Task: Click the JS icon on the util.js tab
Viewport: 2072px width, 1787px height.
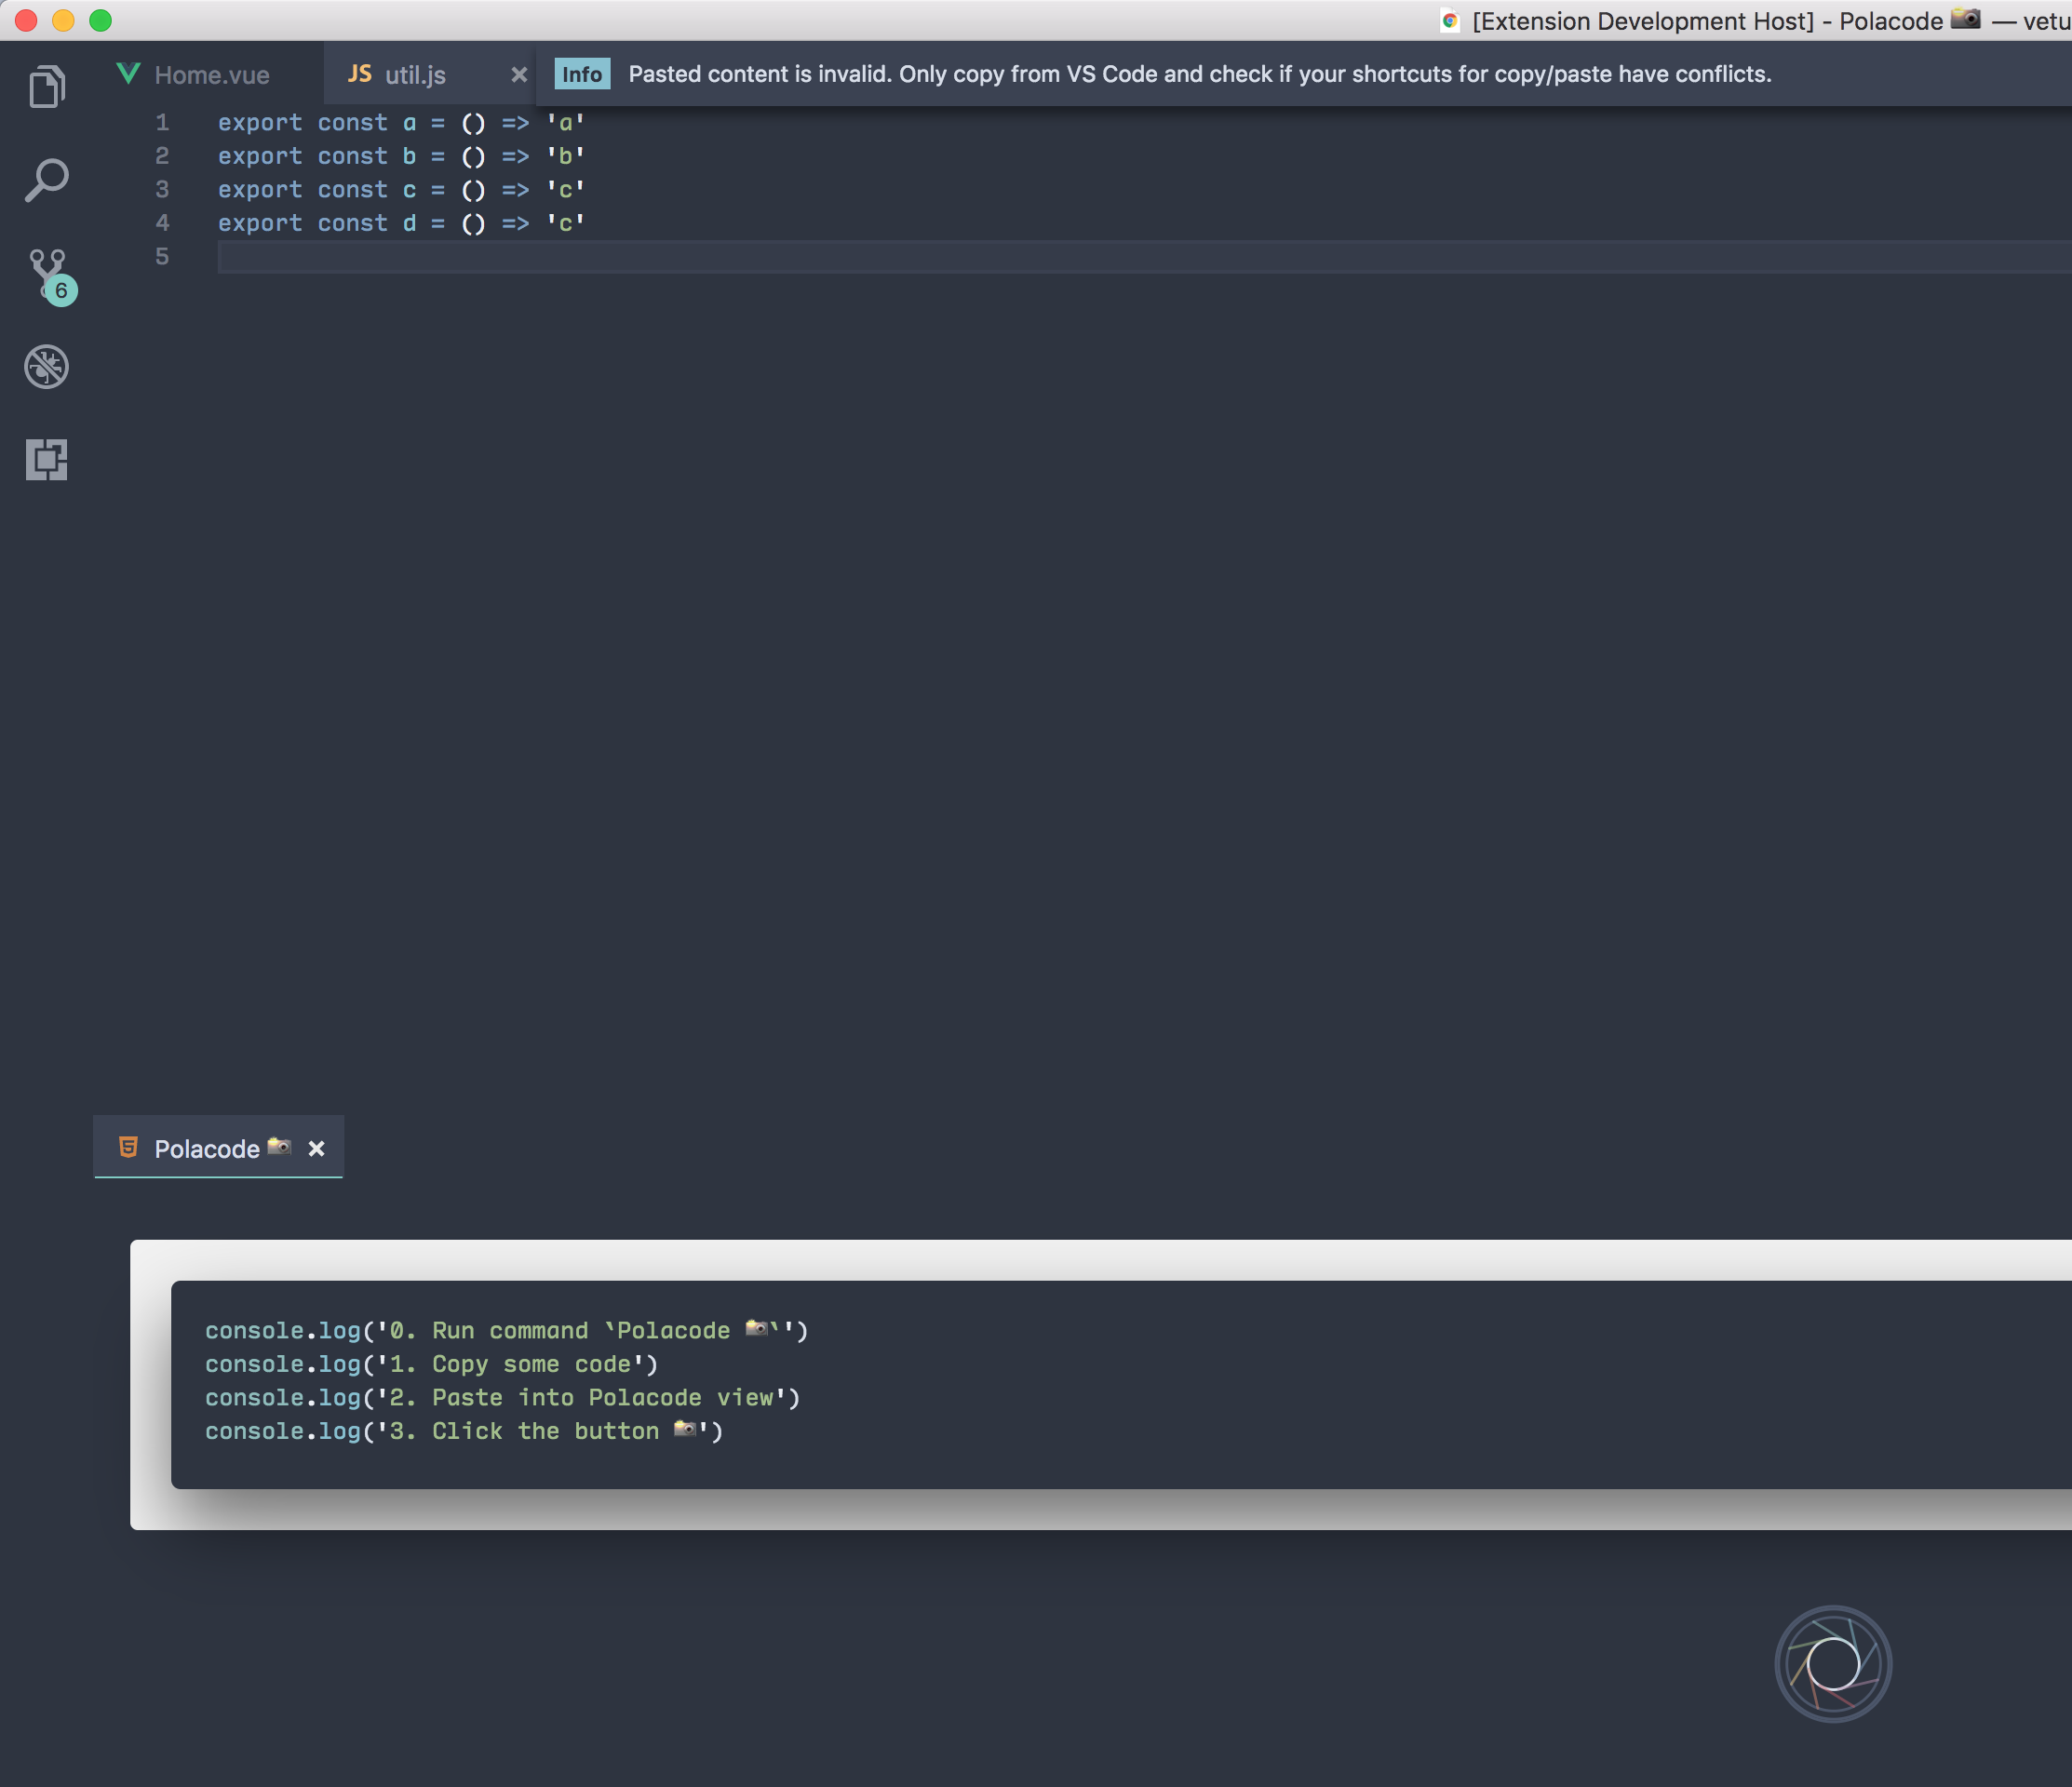Action: [360, 73]
